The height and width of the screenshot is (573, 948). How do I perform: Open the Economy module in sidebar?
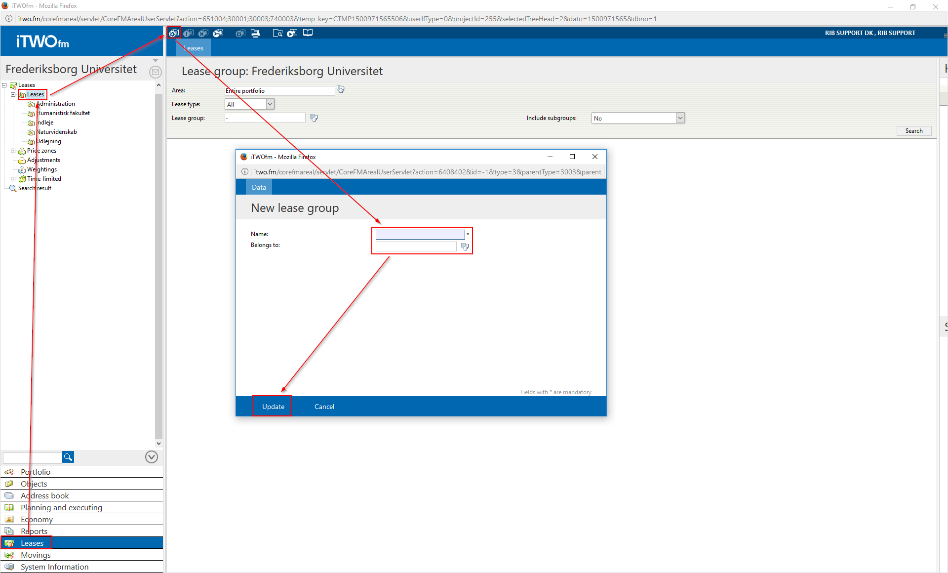click(x=37, y=519)
